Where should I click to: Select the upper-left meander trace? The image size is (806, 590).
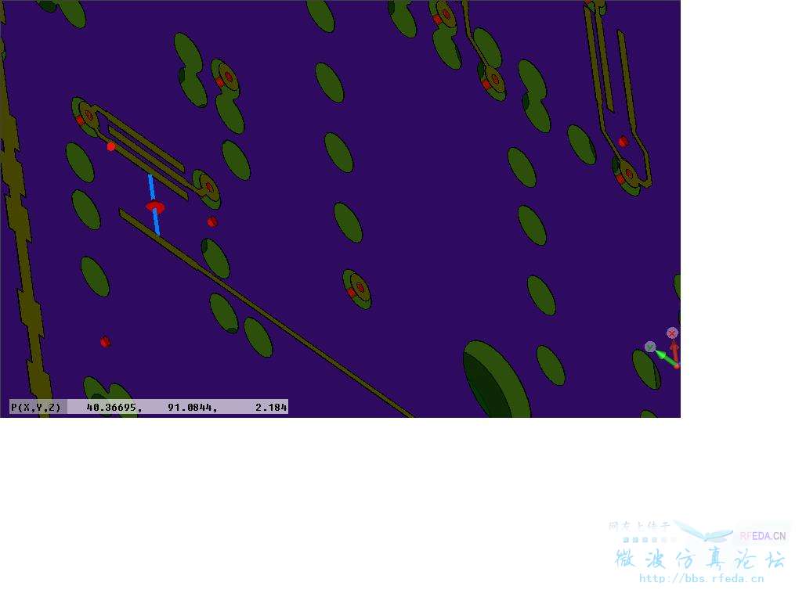143,150
